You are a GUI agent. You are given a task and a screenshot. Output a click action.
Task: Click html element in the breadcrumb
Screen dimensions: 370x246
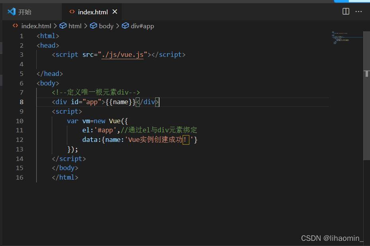[x=75, y=26]
